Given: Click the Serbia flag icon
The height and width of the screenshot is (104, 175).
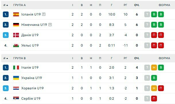Looking at the screenshot, I should pos(16,99).
